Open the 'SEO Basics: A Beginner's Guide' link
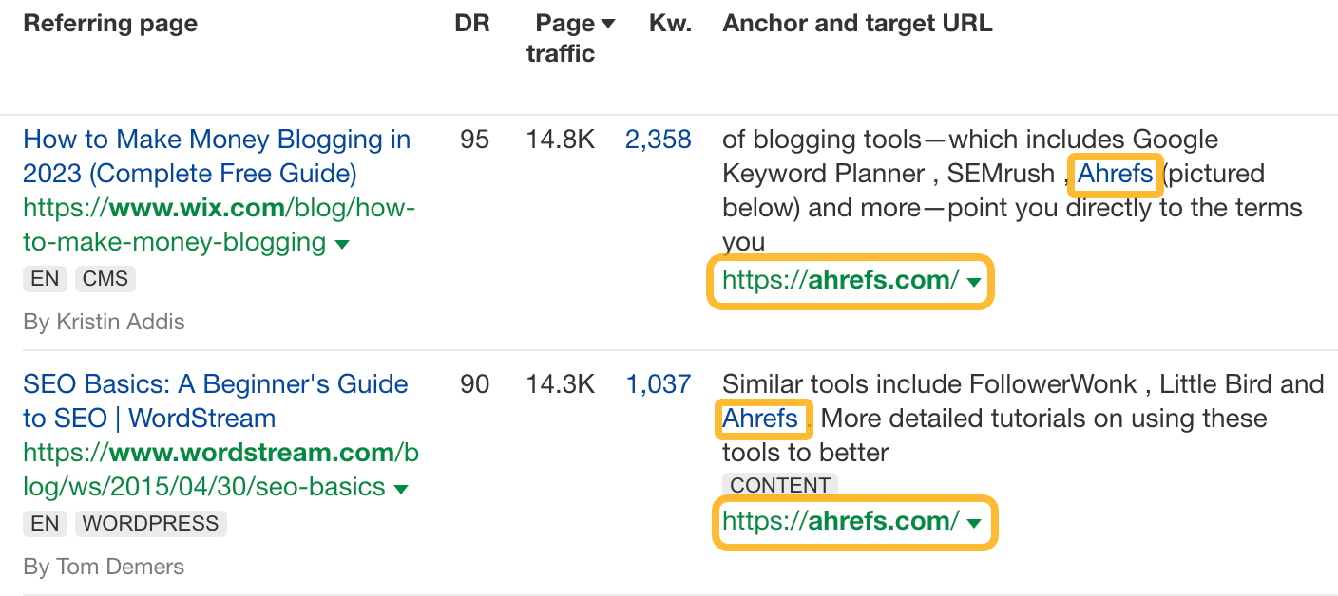 tap(215, 400)
